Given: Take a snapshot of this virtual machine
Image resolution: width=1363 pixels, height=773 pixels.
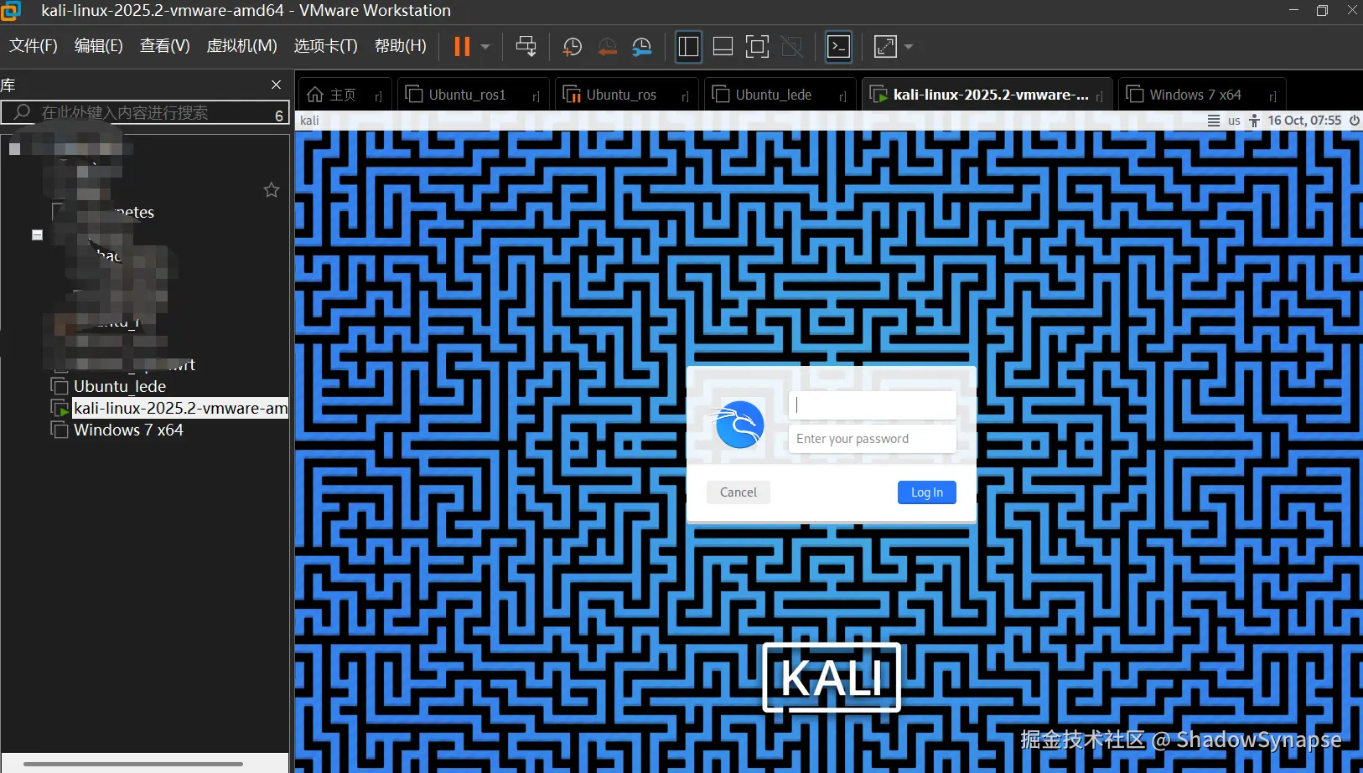Looking at the screenshot, I should (x=573, y=47).
